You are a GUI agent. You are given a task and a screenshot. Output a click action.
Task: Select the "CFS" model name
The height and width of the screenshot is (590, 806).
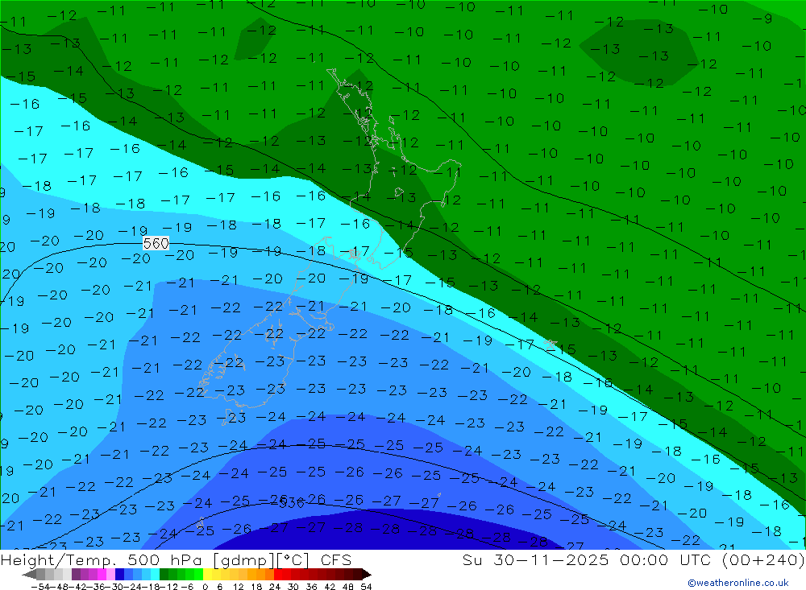point(336,560)
